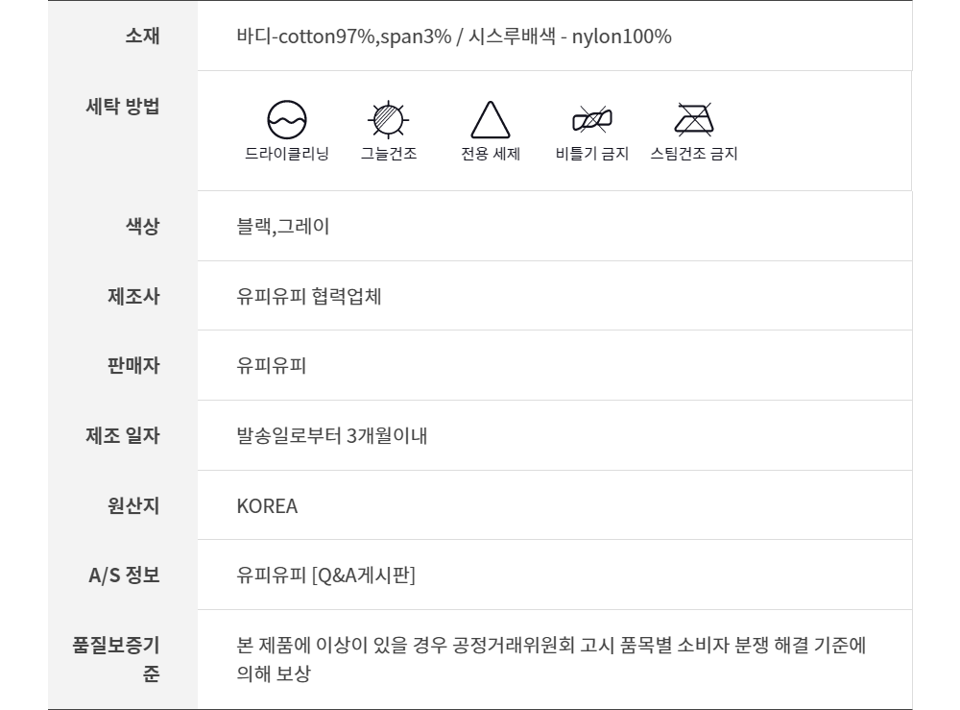The height and width of the screenshot is (710, 960).
Task: Select the 드라이클리닝 caption text
Action: pos(286,154)
